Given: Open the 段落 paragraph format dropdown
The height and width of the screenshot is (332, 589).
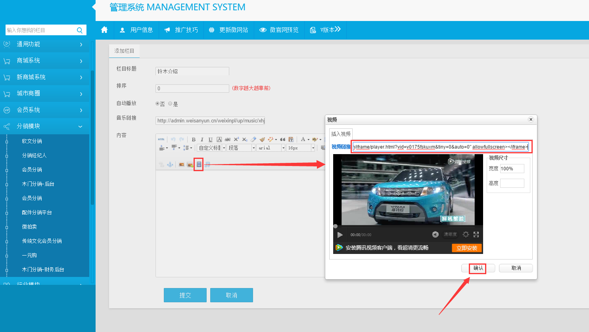Looking at the screenshot, I should [x=241, y=148].
